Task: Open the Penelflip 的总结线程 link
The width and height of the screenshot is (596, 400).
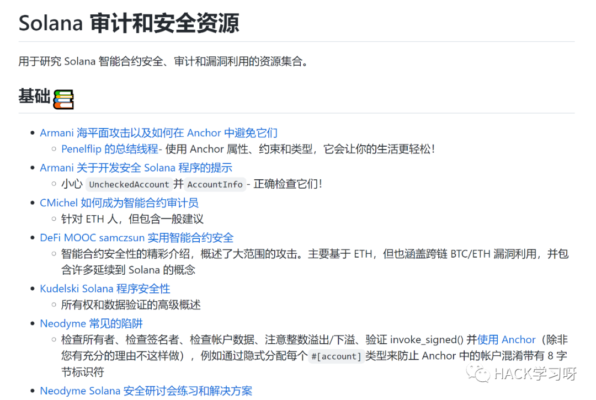Action: pos(110,149)
